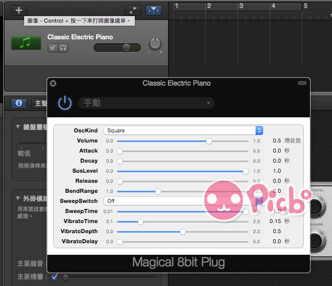Toggle the plug-in power button

coord(65,103)
